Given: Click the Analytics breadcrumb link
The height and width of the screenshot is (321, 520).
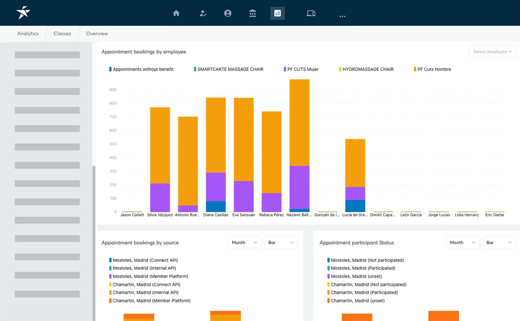Looking at the screenshot, I should 28,33.
